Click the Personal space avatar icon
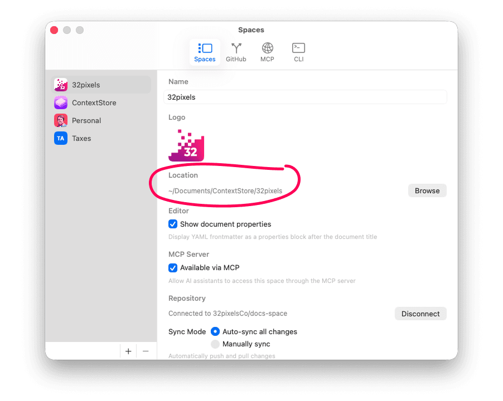The height and width of the screenshot is (401, 503). (60, 120)
